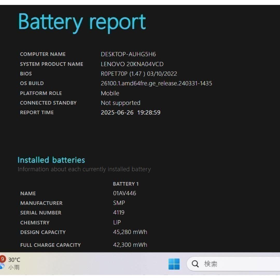Image resolution: width=280 pixels, height=280 pixels.
Task: Click the magnifying glass search icon
Action: pos(195,264)
